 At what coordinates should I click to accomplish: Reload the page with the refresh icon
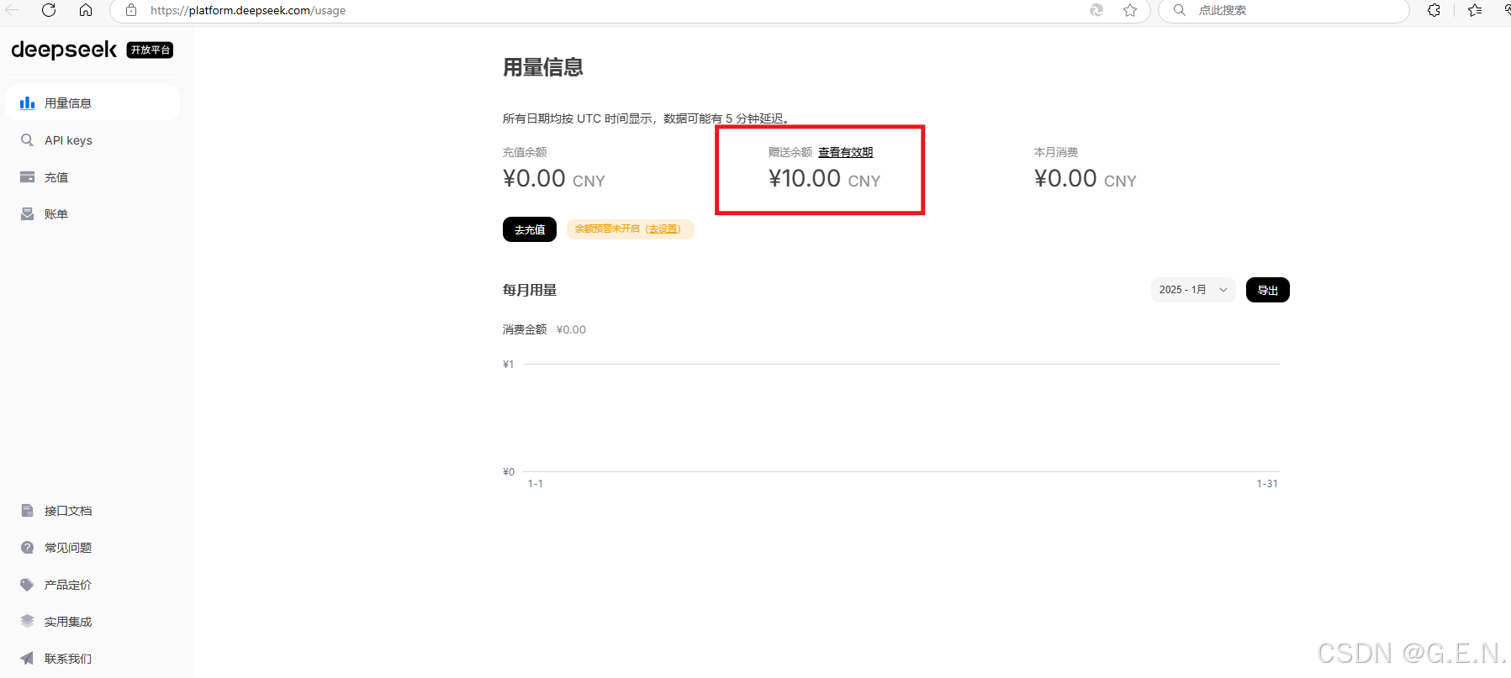(49, 10)
